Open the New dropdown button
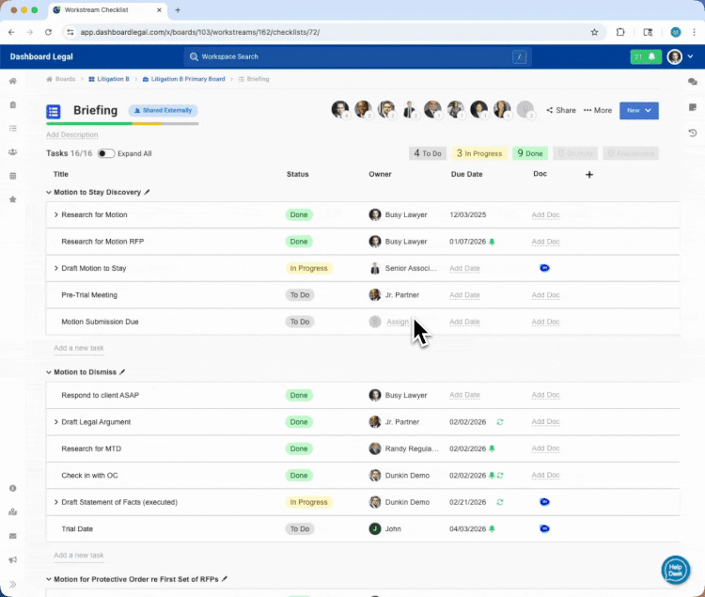Image resolution: width=705 pixels, height=597 pixels. [x=638, y=110]
